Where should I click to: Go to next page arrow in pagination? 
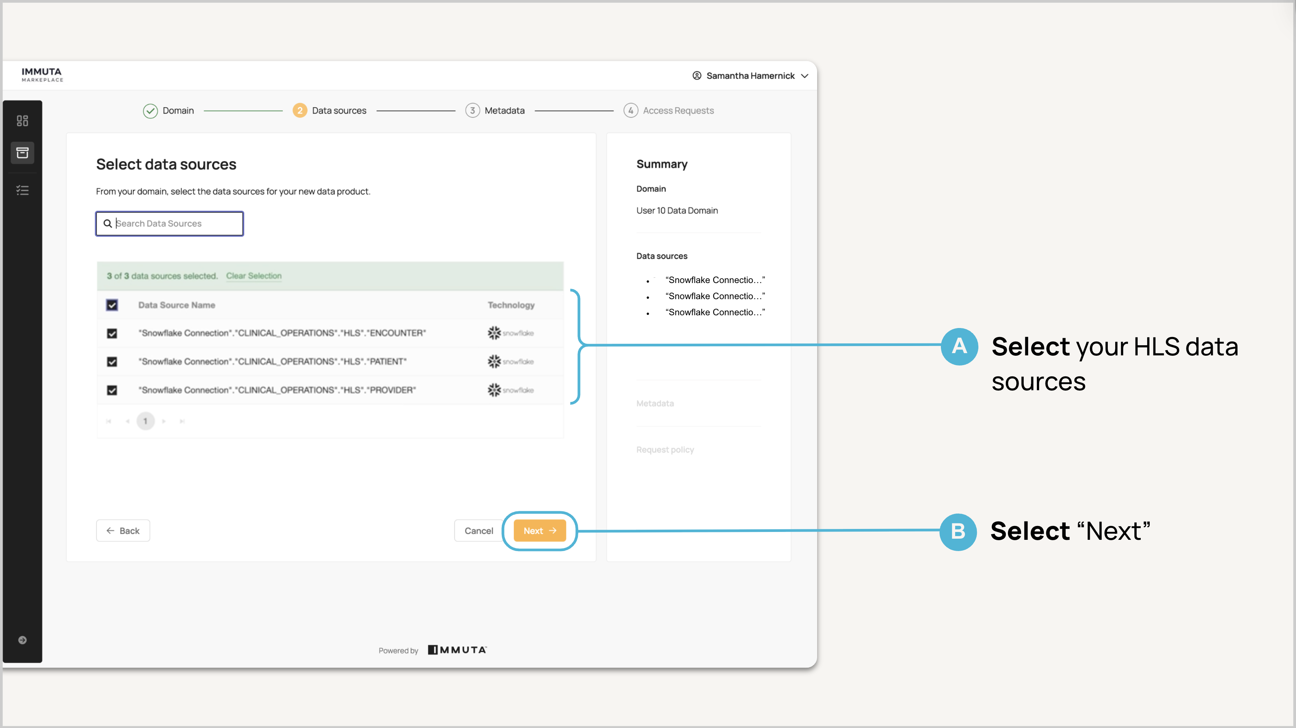[164, 421]
